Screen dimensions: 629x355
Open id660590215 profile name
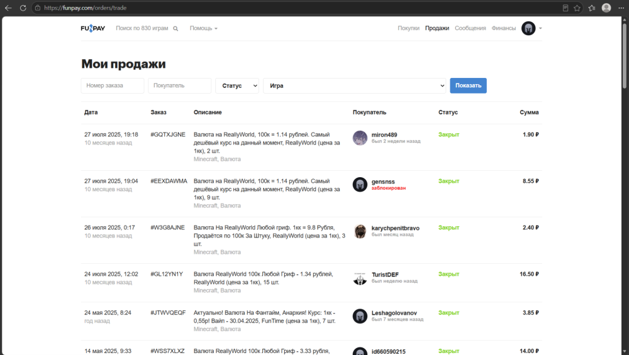(388, 351)
